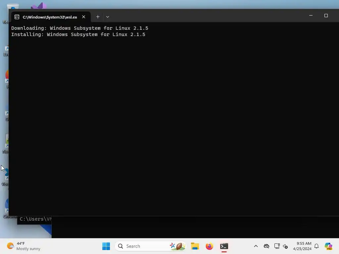
Task: Open the notifications bell
Action: pyautogui.click(x=316, y=246)
